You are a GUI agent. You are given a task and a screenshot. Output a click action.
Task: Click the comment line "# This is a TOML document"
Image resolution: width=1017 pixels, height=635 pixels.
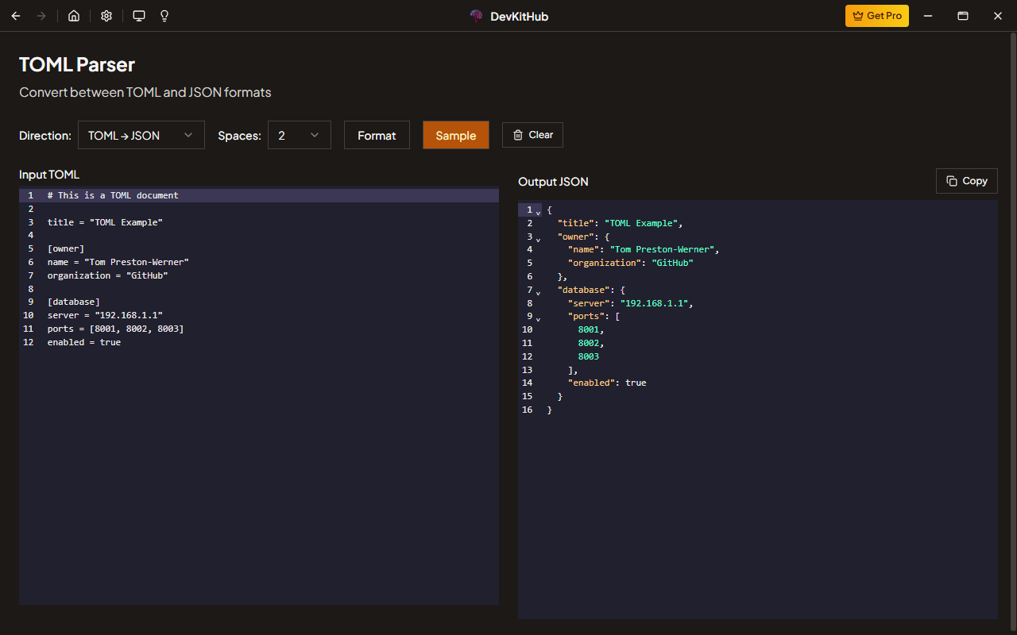pyautogui.click(x=113, y=195)
